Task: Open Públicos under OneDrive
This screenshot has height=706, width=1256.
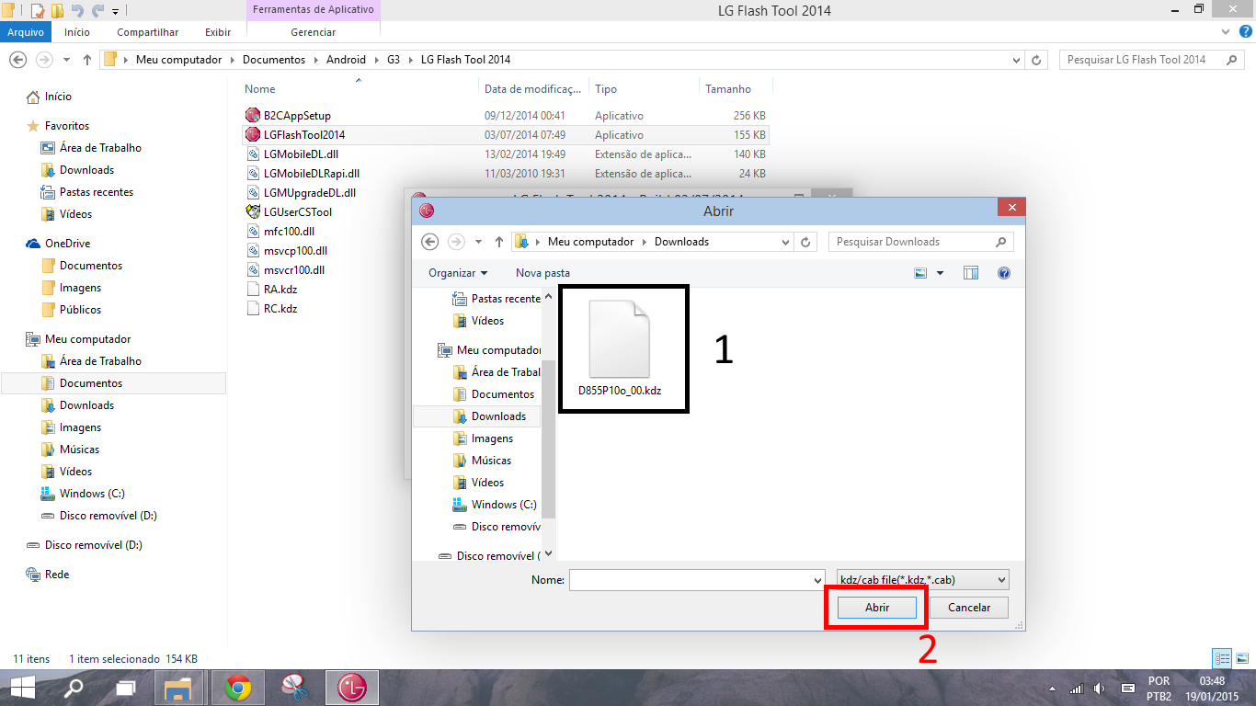Action: coord(80,310)
